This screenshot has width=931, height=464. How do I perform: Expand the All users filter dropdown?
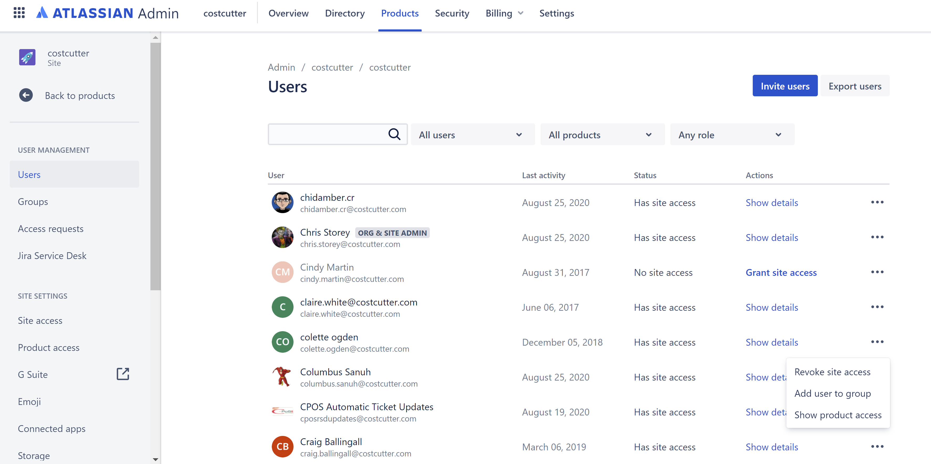click(472, 135)
